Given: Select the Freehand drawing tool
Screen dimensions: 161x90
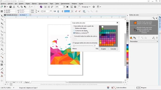Looking at the screenshot, I should [2, 31].
